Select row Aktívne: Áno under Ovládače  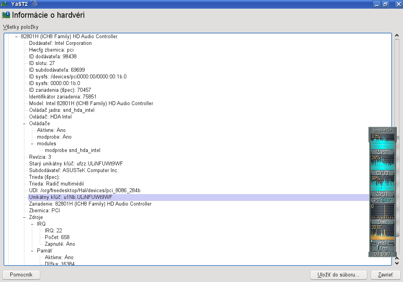point(51,130)
